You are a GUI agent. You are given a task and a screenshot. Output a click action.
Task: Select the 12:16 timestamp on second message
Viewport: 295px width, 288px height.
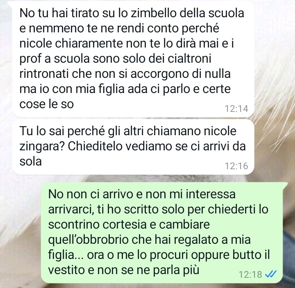[x=236, y=166]
